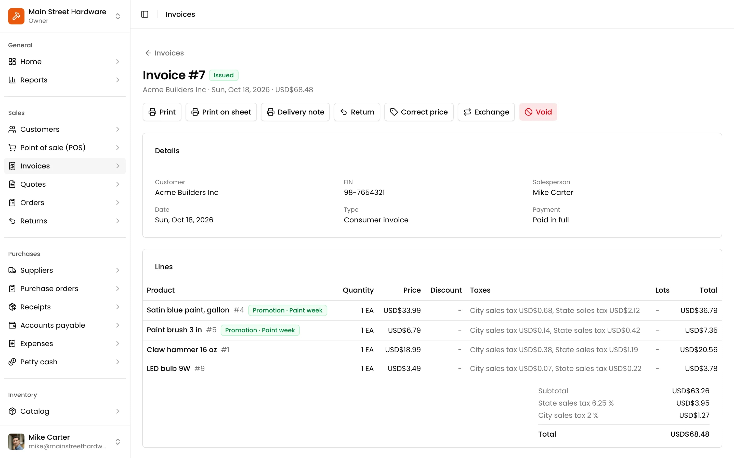Click the Return button
Screen dimensions: 734x458
pyautogui.click(x=357, y=112)
